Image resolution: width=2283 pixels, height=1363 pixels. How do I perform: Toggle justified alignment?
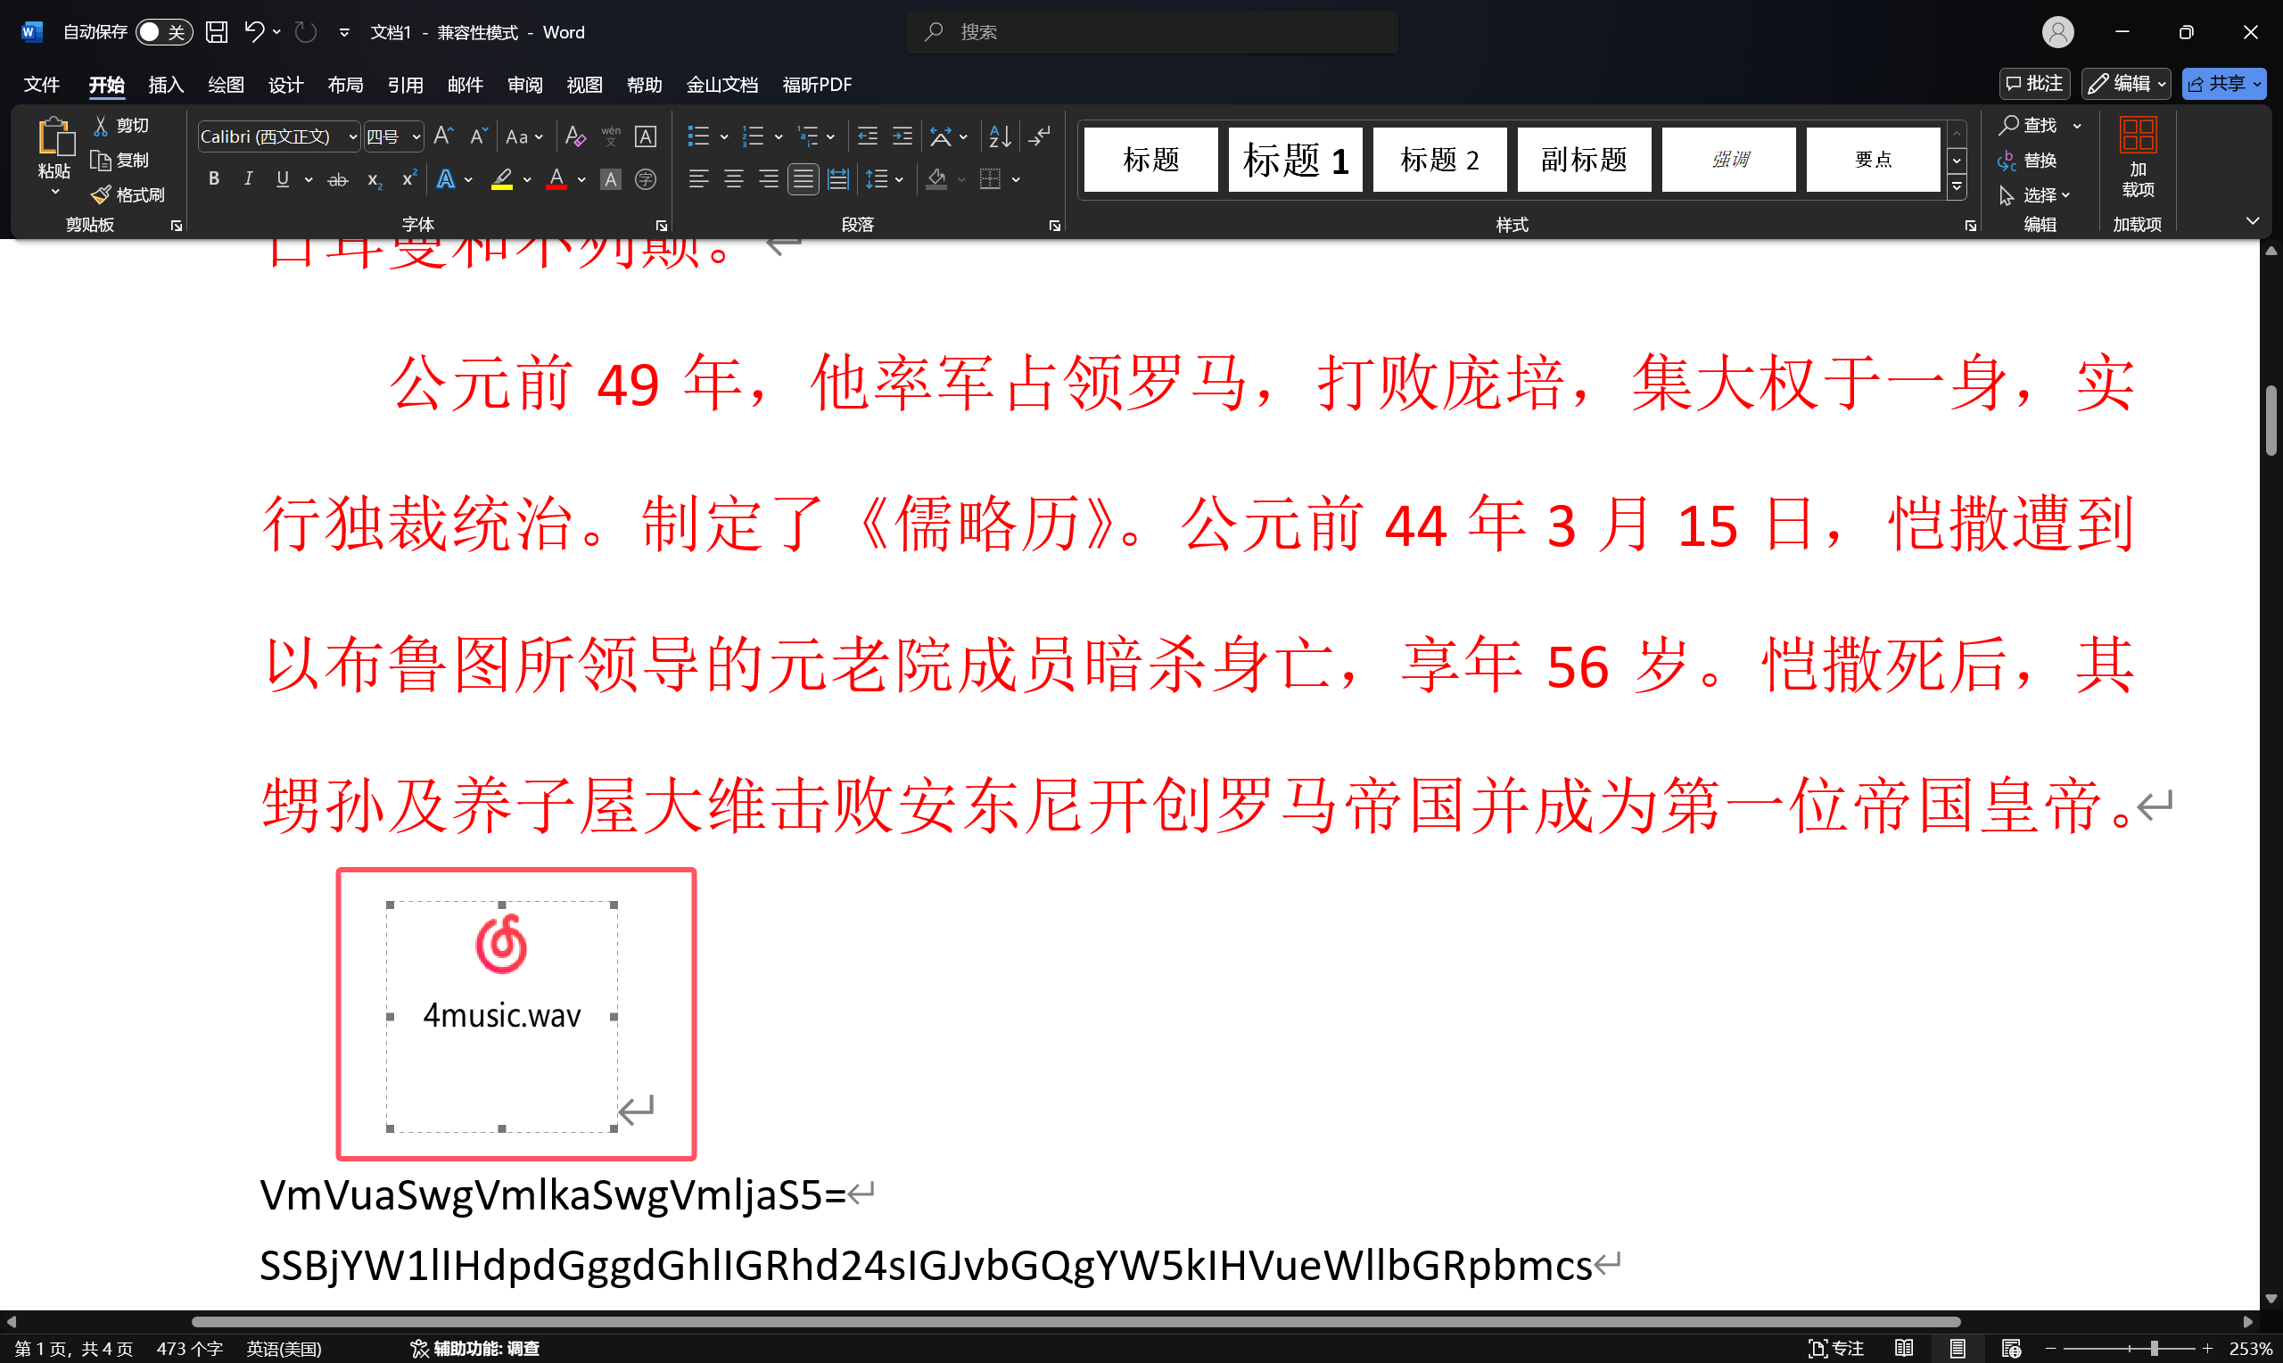click(x=804, y=179)
